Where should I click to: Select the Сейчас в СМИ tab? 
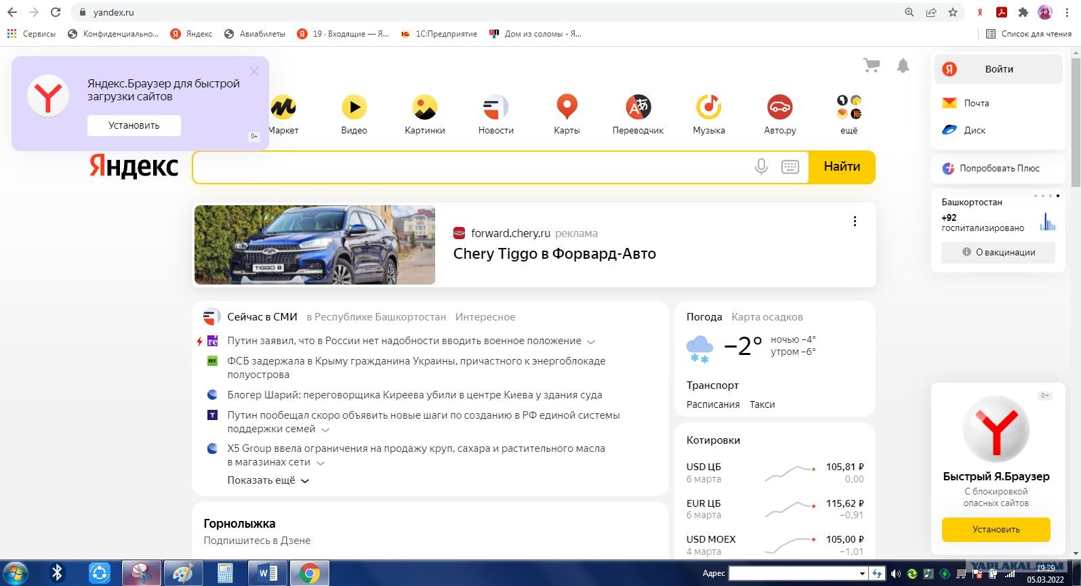click(x=262, y=317)
